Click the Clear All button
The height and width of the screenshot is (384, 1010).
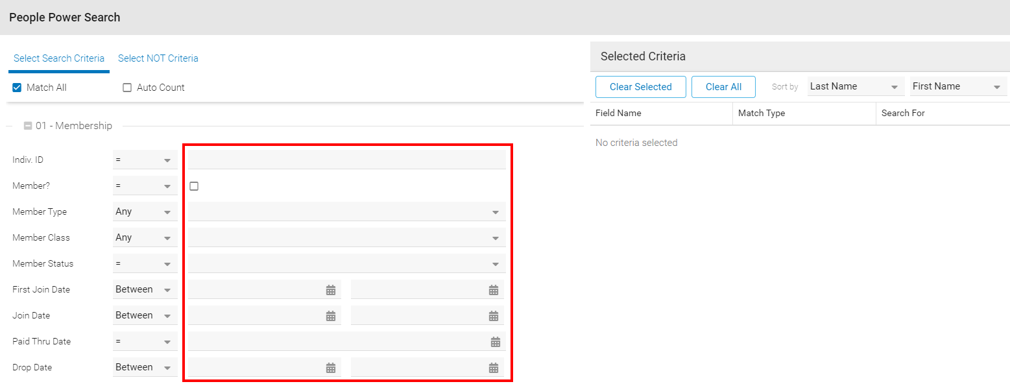pyautogui.click(x=724, y=87)
